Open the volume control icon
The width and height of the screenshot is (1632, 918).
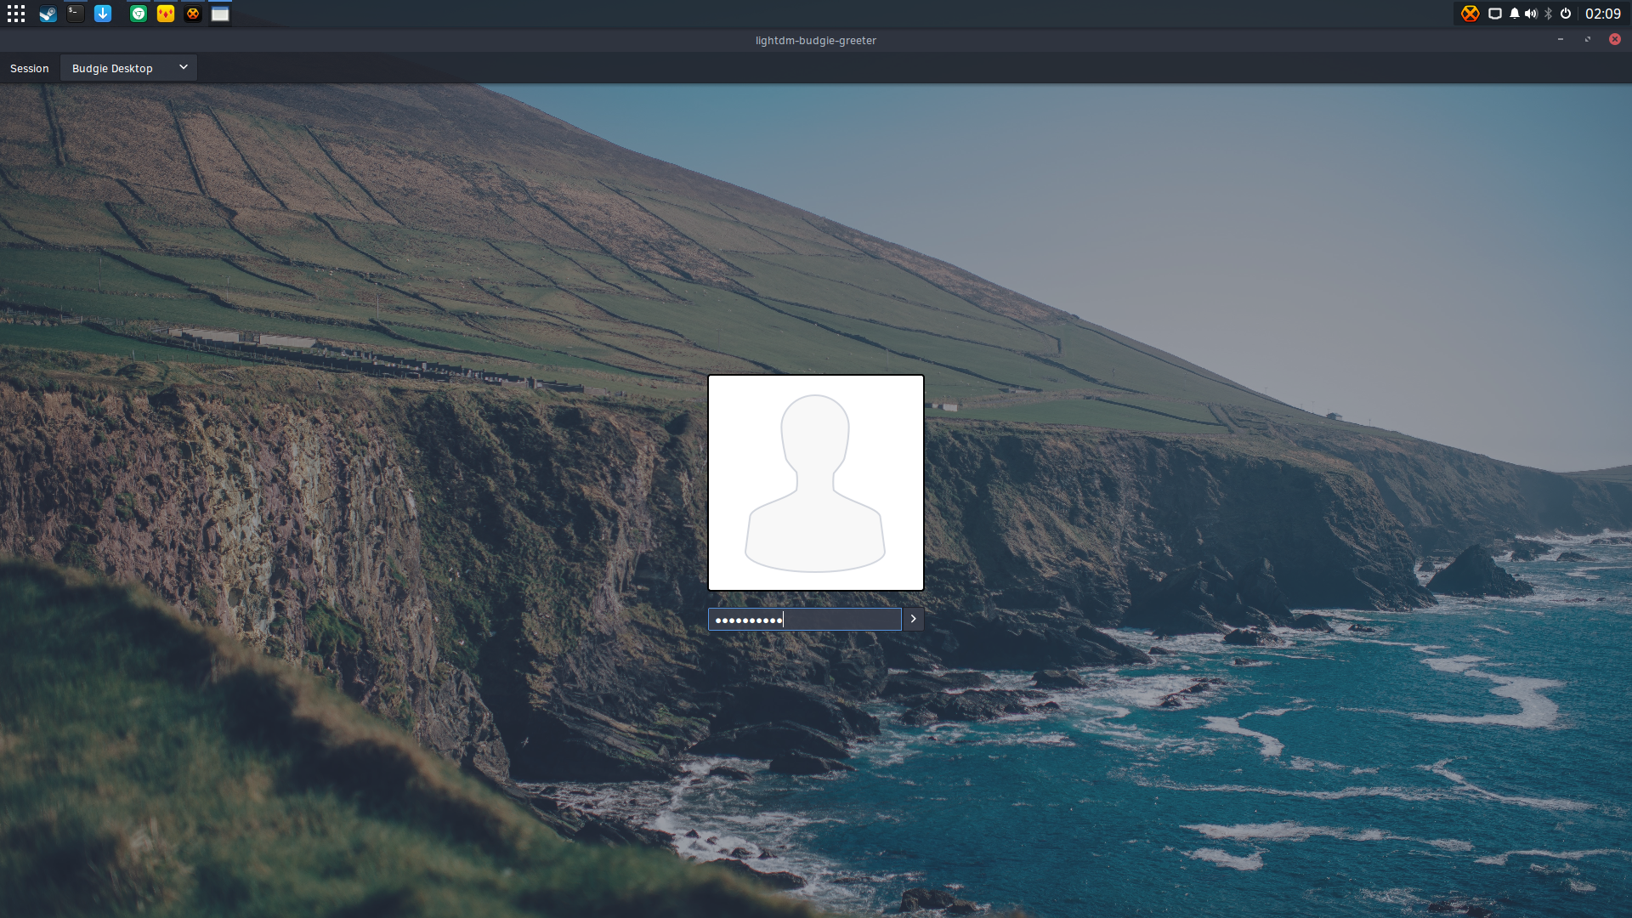pos(1531,14)
